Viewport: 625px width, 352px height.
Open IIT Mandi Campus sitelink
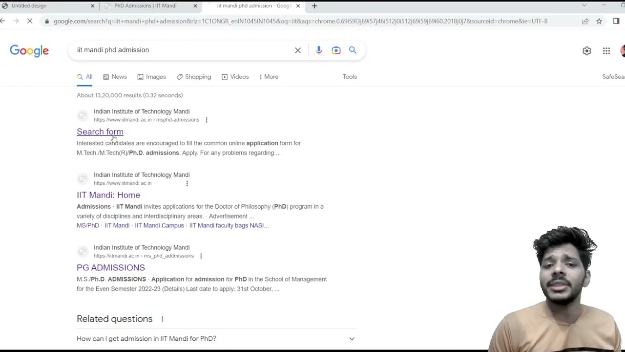click(159, 225)
